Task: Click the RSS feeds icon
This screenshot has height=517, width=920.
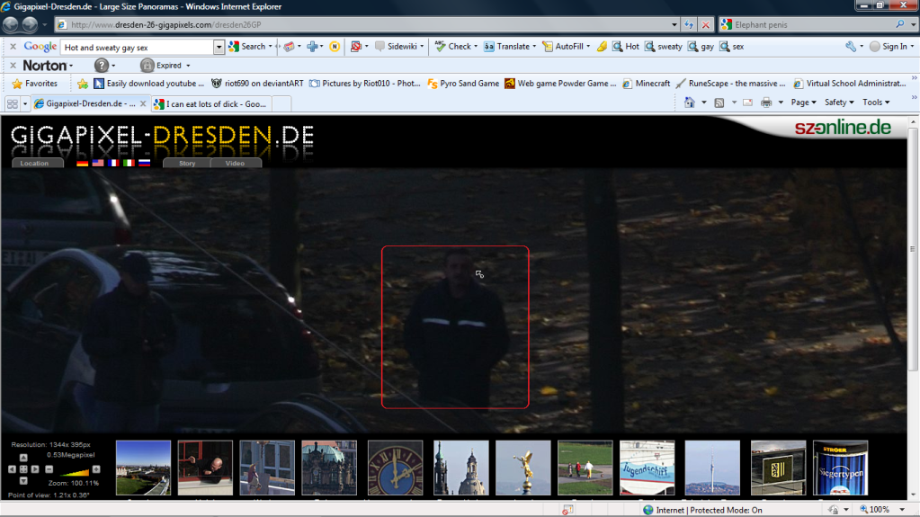Action: (719, 103)
